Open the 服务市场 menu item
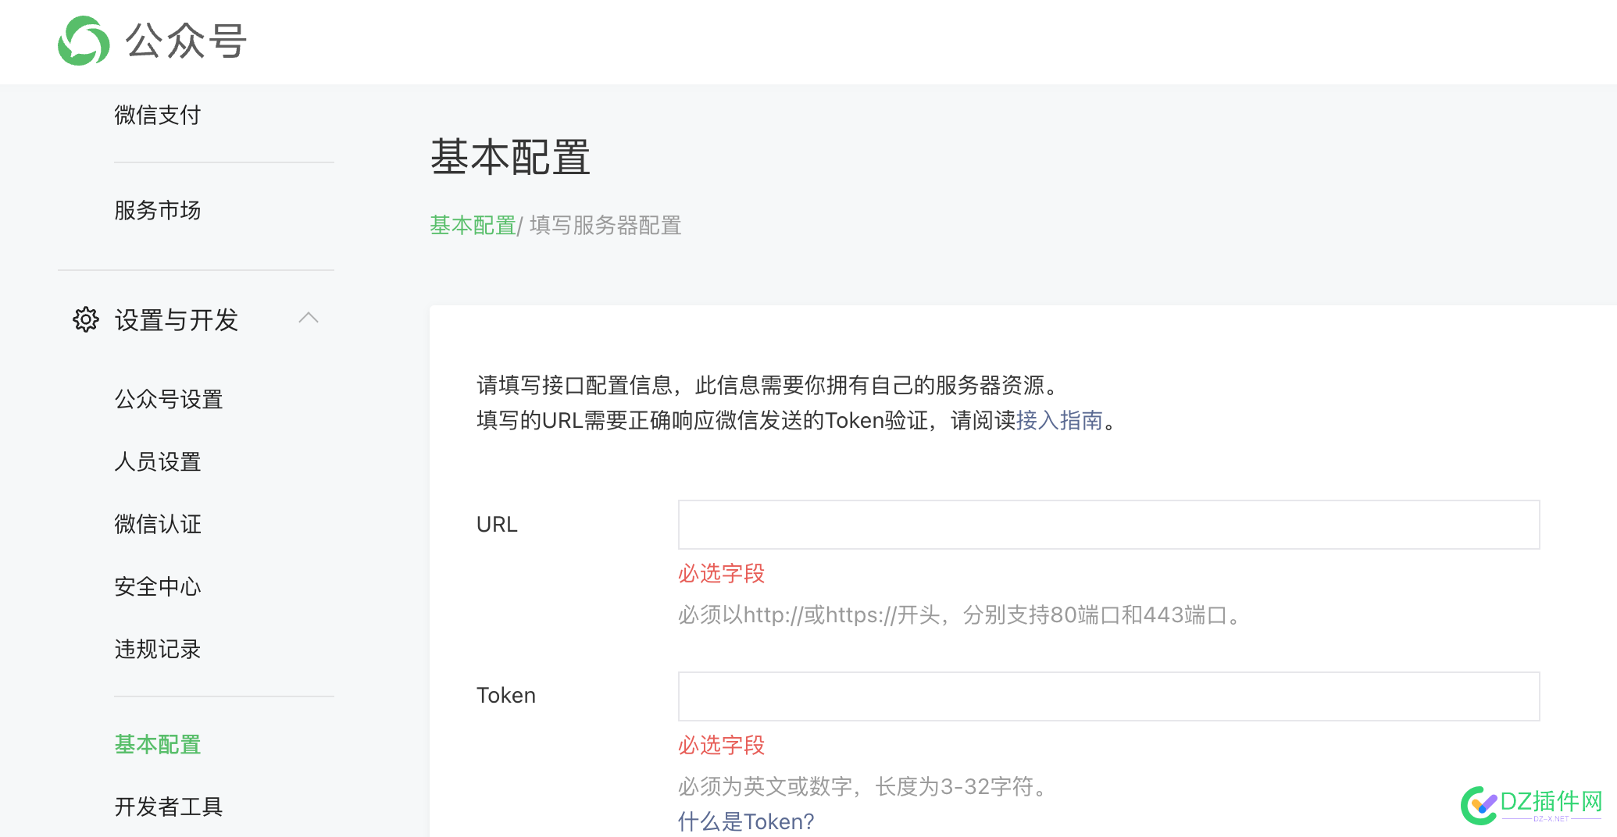1617x837 pixels. click(158, 210)
